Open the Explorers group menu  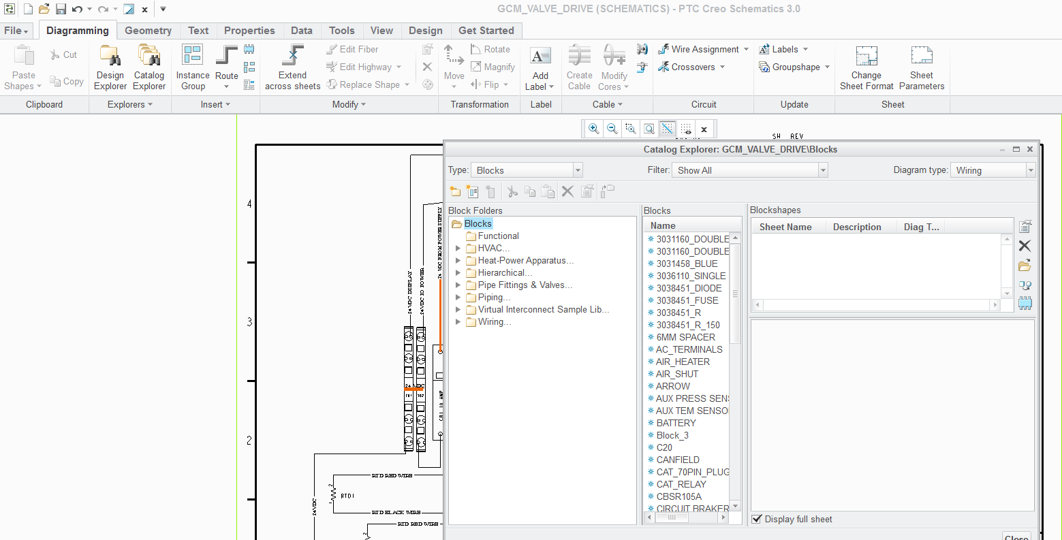click(130, 104)
